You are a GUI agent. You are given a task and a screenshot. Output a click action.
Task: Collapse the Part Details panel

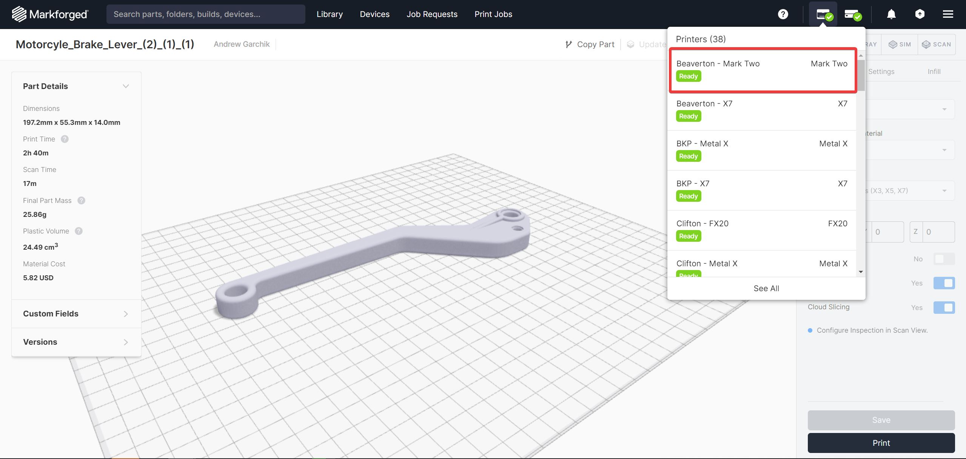coord(126,86)
